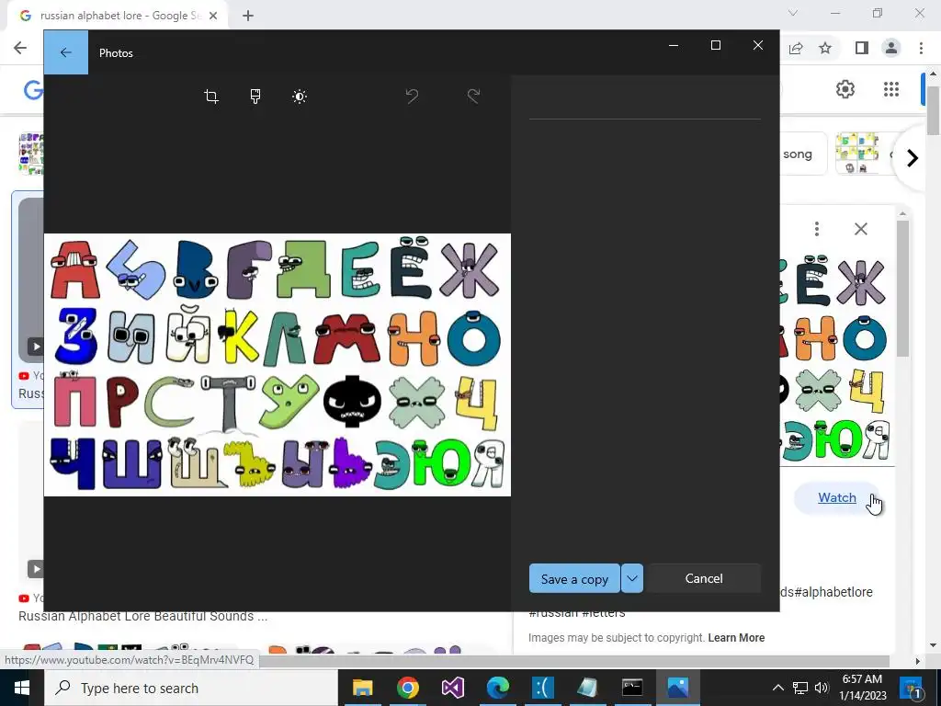Open the Chrome profile avatar
941x706 pixels.
click(891, 48)
